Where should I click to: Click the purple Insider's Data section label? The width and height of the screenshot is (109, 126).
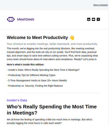coord(17,100)
